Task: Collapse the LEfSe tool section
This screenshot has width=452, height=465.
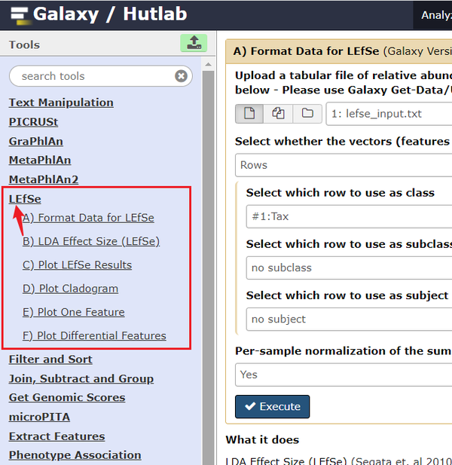Action: coord(25,199)
